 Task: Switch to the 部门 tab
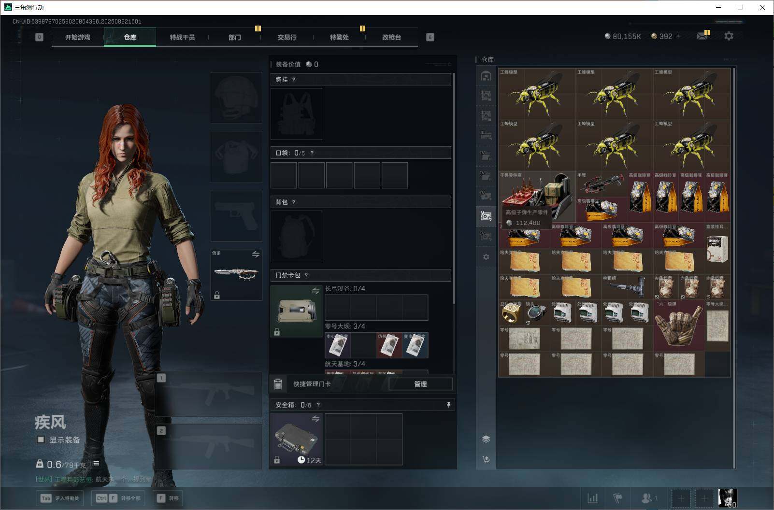(x=235, y=37)
